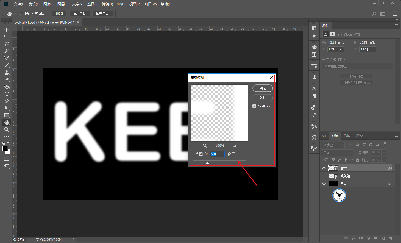Image resolution: width=401 pixels, height=243 pixels.
Task: Select the Pen tool
Action: pyautogui.click(x=7, y=101)
